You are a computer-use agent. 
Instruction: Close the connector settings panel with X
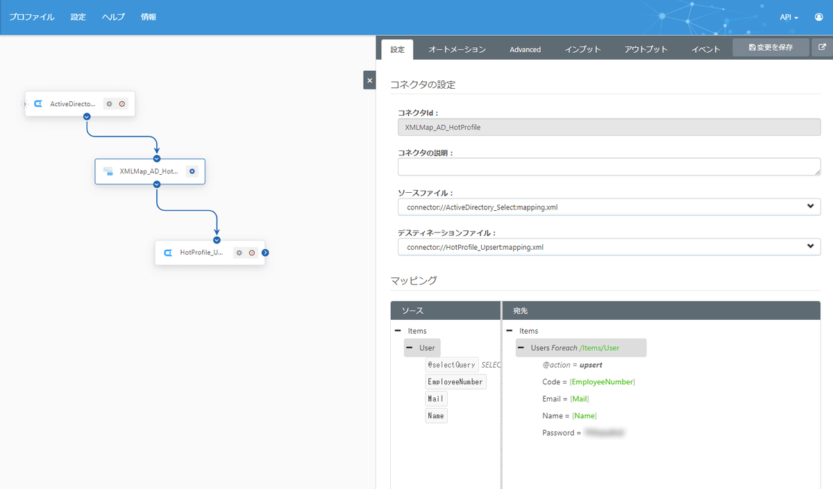369,80
